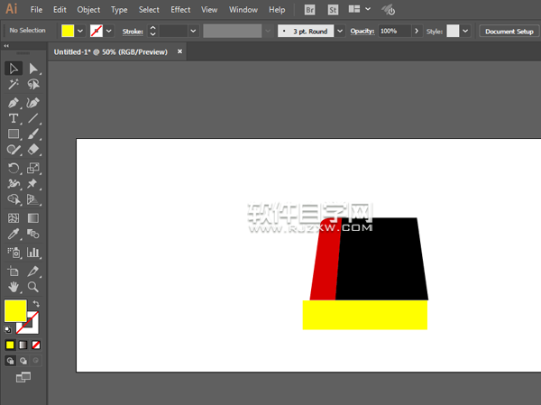Expand the 3 pt. Round brush dropdown
The width and height of the screenshot is (541, 405).
tap(340, 31)
